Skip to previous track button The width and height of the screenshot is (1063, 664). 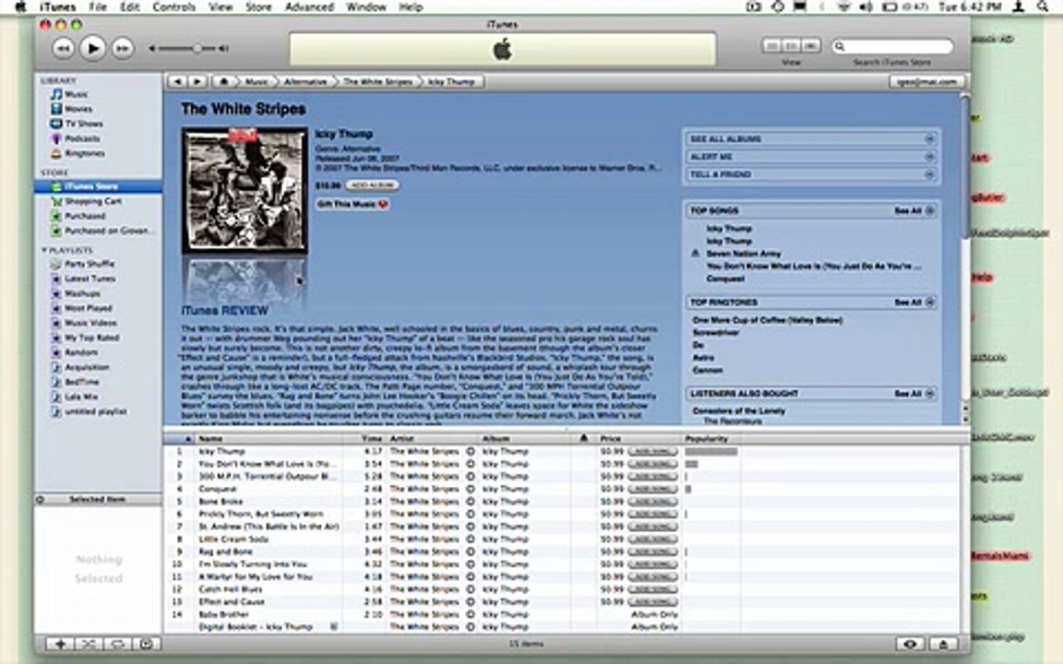pyautogui.click(x=63, y=48)
